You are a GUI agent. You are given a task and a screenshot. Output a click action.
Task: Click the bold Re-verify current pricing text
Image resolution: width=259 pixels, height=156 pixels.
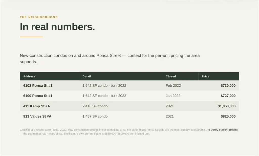click(x=222, y=130)
